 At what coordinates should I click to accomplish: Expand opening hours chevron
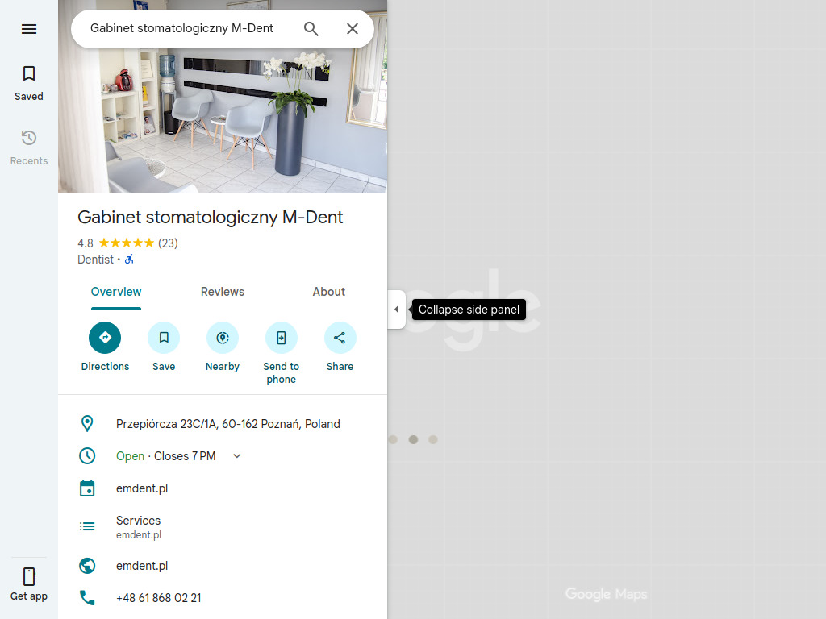pyautogui.click(x=237, y=456)
